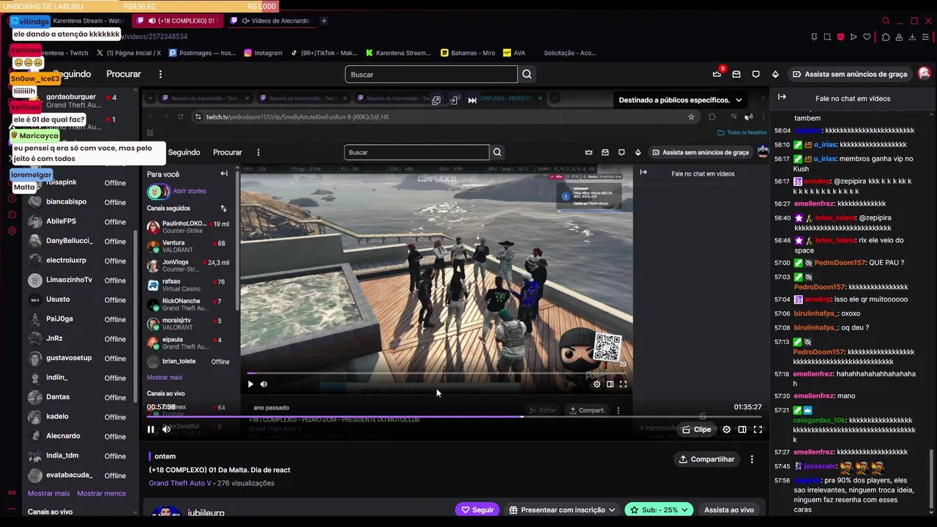Unmute the 'Vídeos de Alecnardo' tab audio icon
This screenshot has width=937, height=527.
click(246, 20)
